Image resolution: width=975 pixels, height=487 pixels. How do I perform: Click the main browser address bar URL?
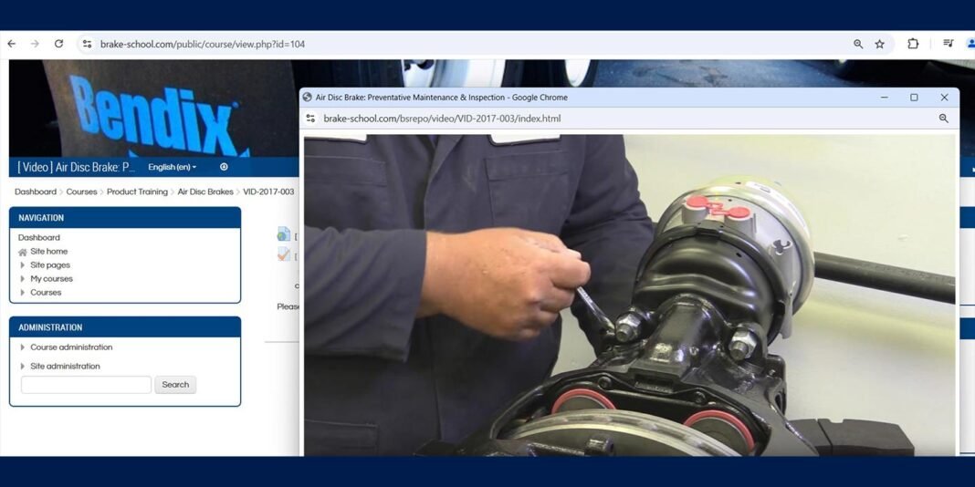(x=203, y=44)
